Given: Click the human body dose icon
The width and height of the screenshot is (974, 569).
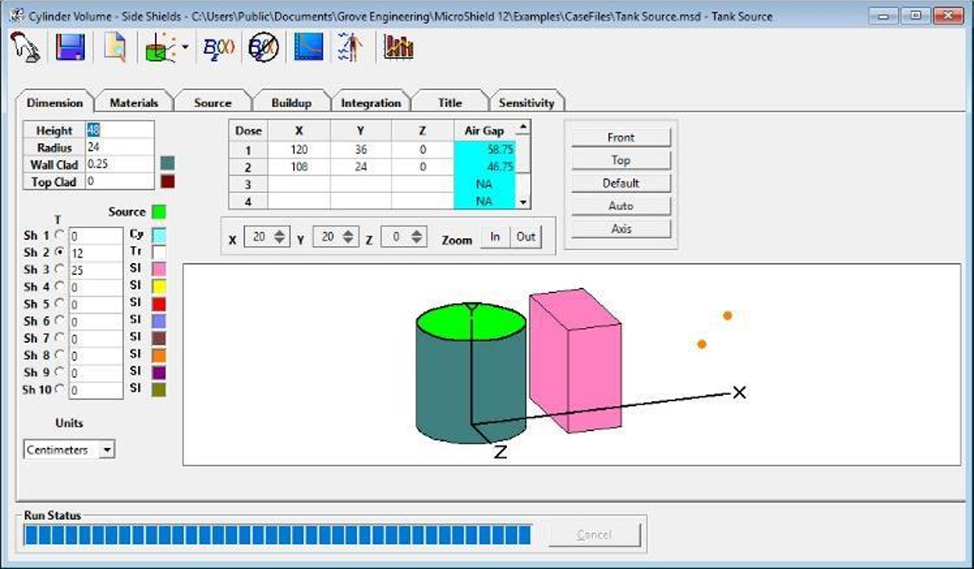Looking at the screenshot, I should pos(350,47).
